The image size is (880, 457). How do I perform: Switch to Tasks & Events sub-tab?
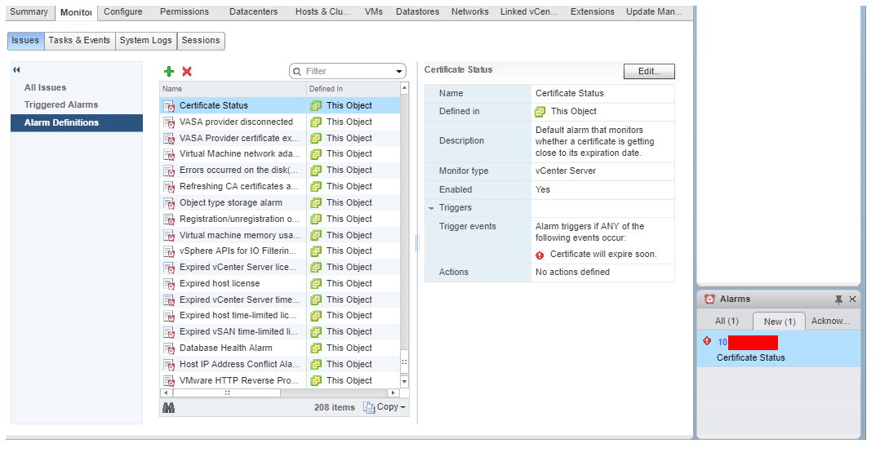[79, 40]
